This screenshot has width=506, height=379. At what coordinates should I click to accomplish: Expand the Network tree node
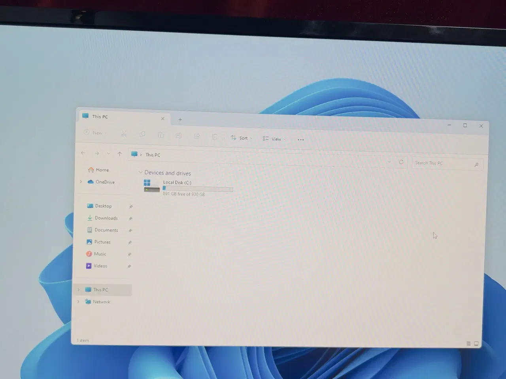click(78, 302)
